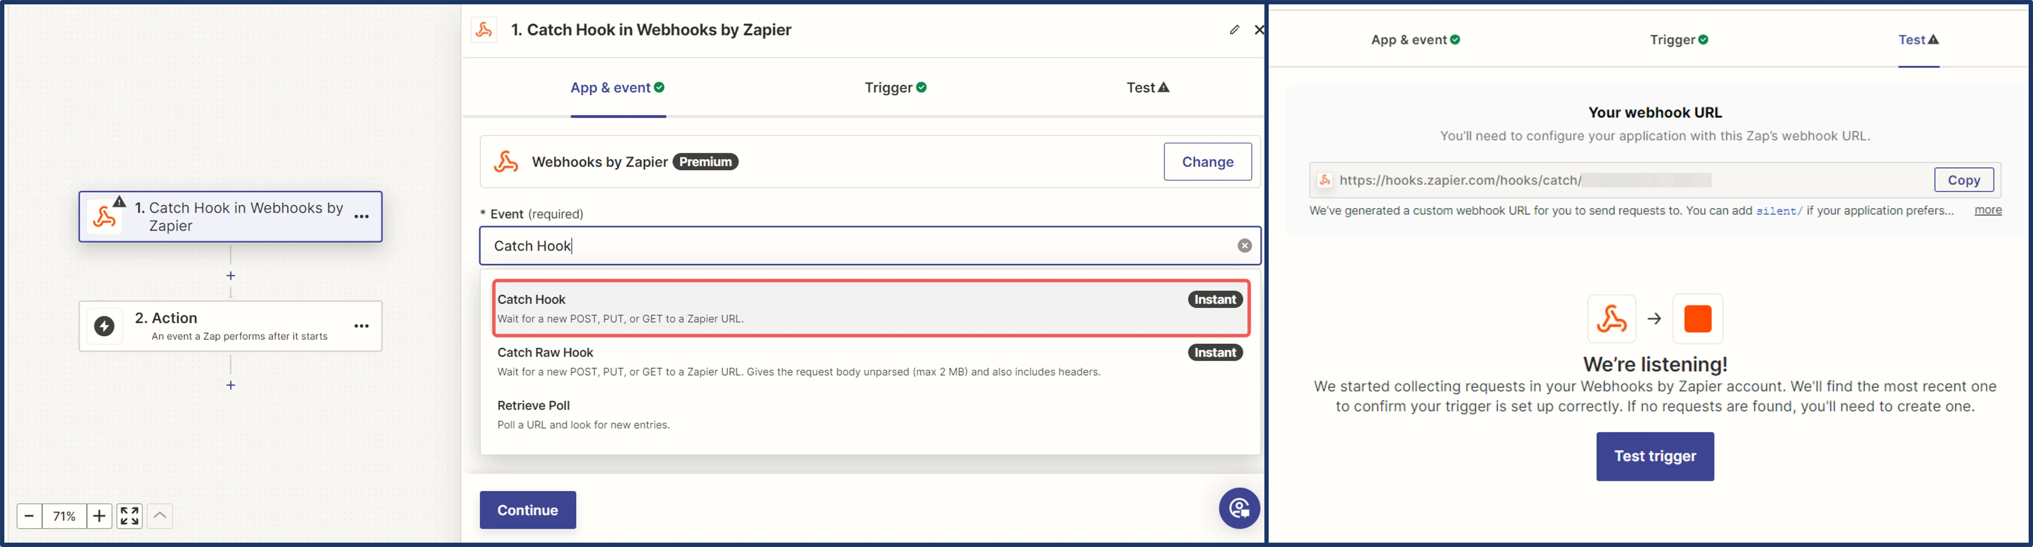Image resolution: width=2033 pixels, height=547 pixels.
Task: Collapse zoom controls with chevron up
Action: pyautogui.click(x=160, y=516)
